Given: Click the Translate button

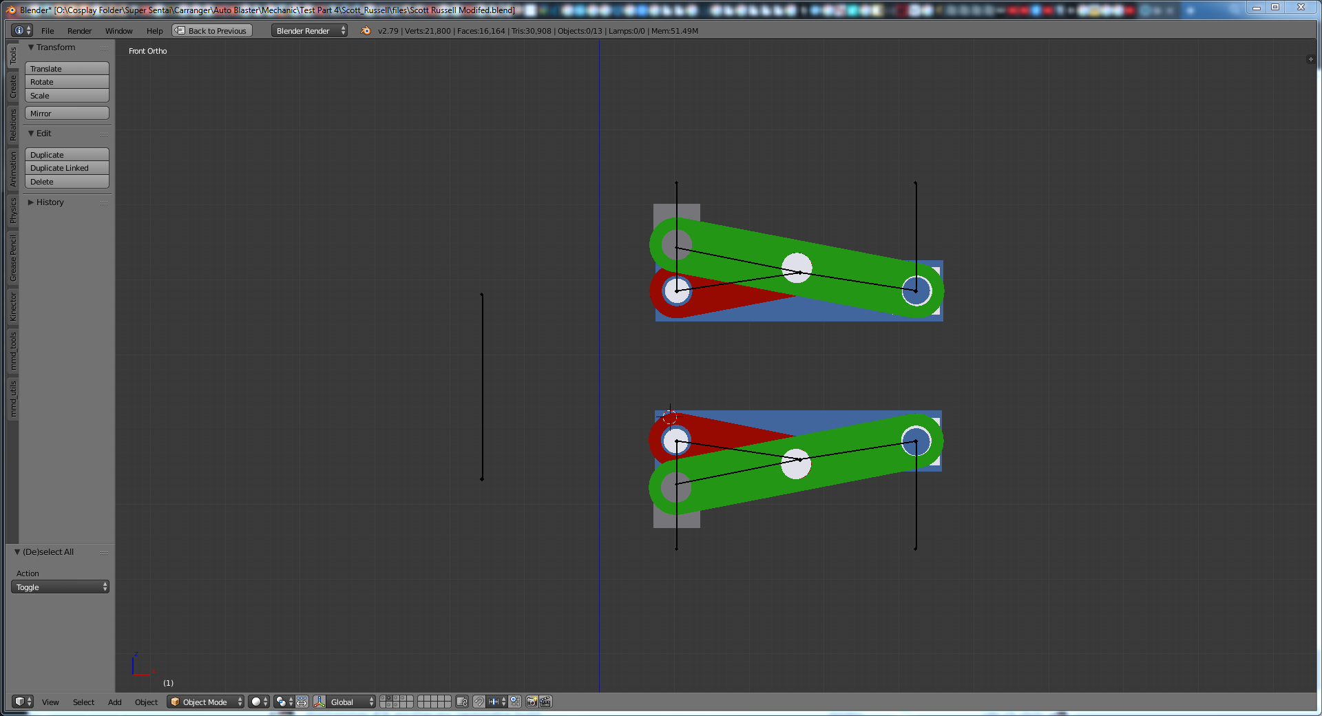Looking at the screenshot, I should pos(67,68).
